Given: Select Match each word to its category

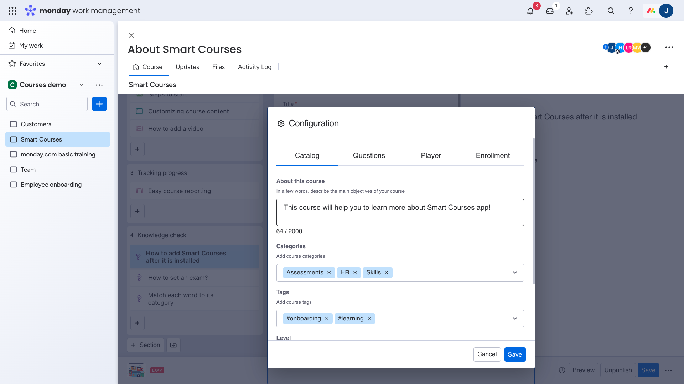Looking at the screenshot, I should coord(195,299).
